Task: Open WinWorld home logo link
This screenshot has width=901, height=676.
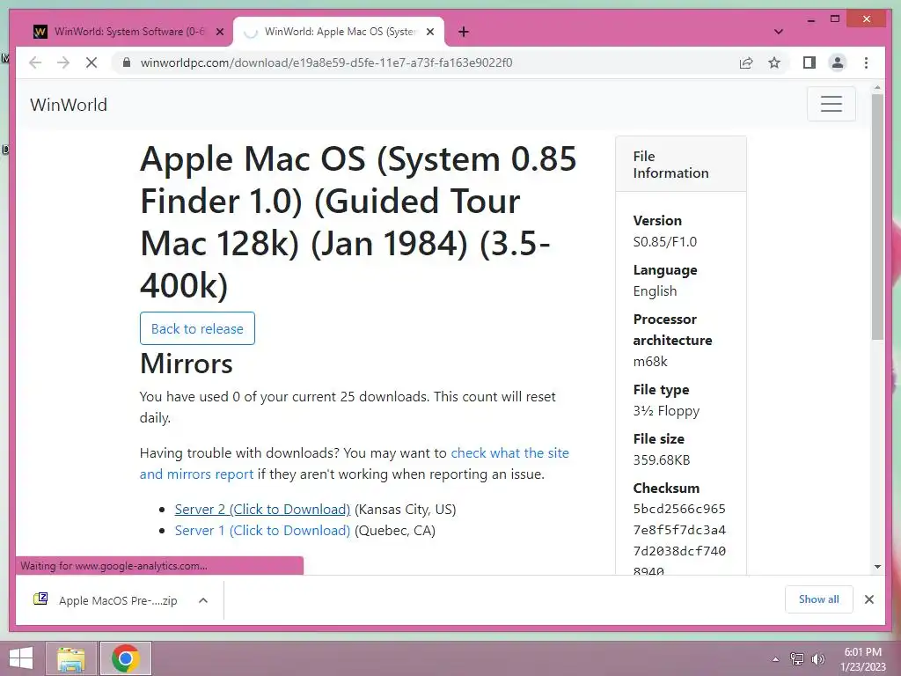Action: (69, 105)
